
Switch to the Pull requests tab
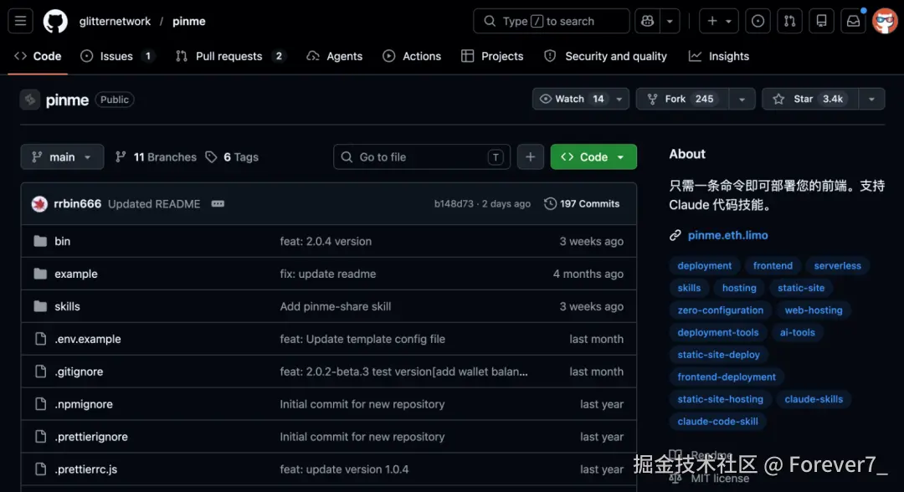pos(231,56)
